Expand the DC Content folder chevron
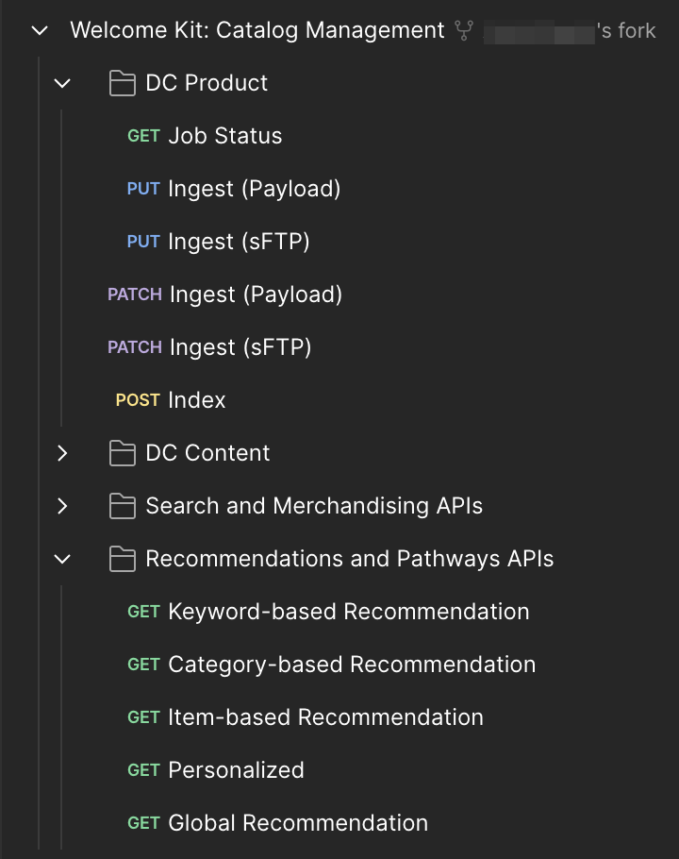679x859 pixels. (x=62, y=453)
